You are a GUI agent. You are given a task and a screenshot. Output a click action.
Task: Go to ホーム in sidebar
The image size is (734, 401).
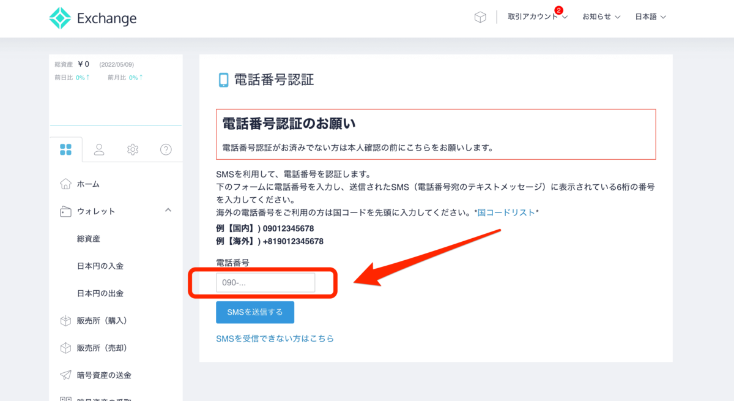[88, 184]
